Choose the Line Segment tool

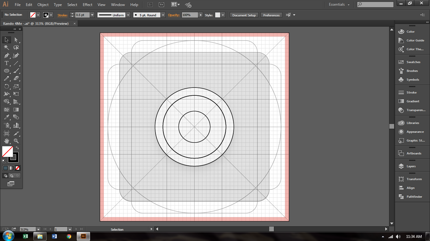16,63
